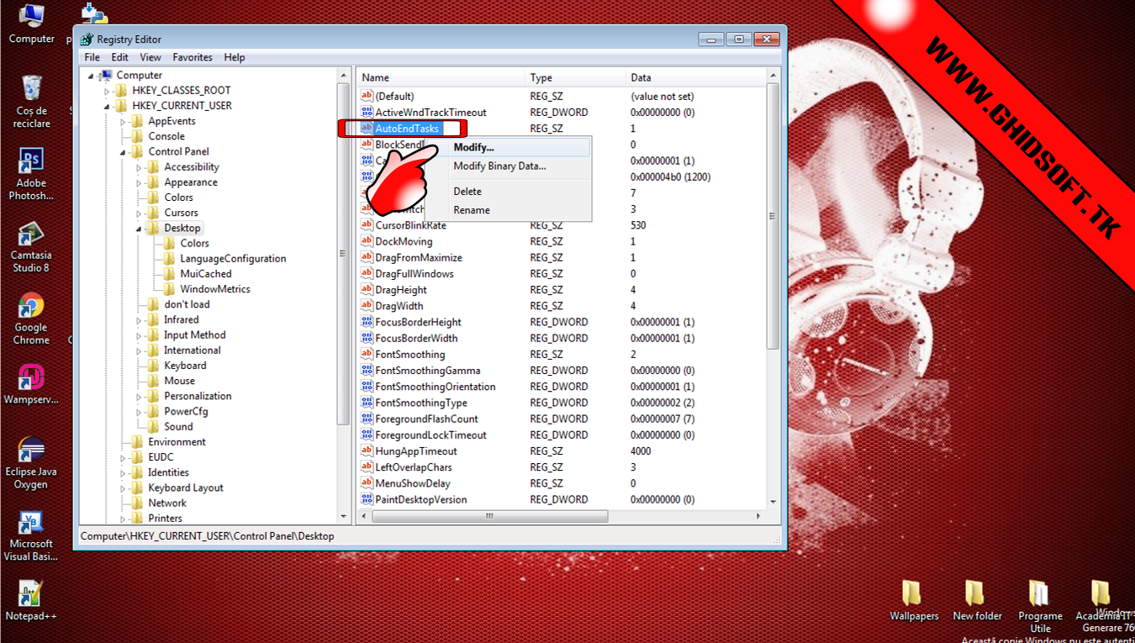Click the DWORD icon beside FocusBorderHeight
The width and height of the screenshot is (1135, 643).
click(x=367, y=322)
